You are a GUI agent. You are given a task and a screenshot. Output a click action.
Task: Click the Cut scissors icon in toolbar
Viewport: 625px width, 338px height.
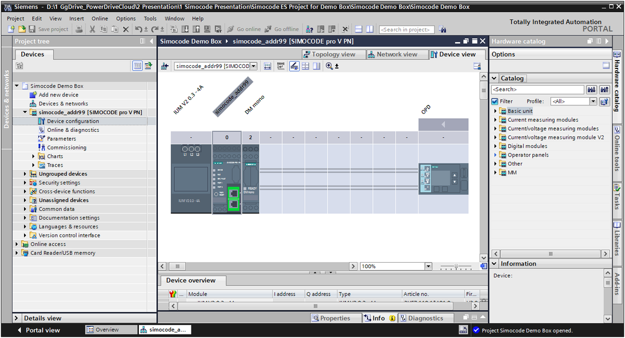pos(92,29)
